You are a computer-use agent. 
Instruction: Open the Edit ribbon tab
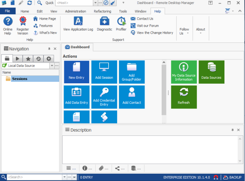40,11
